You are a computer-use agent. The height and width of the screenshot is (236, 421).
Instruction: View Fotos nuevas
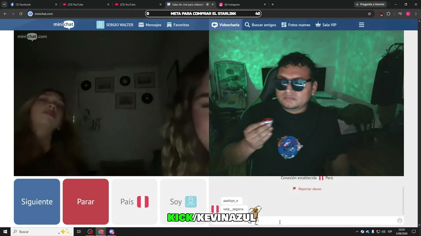(296, 25)
